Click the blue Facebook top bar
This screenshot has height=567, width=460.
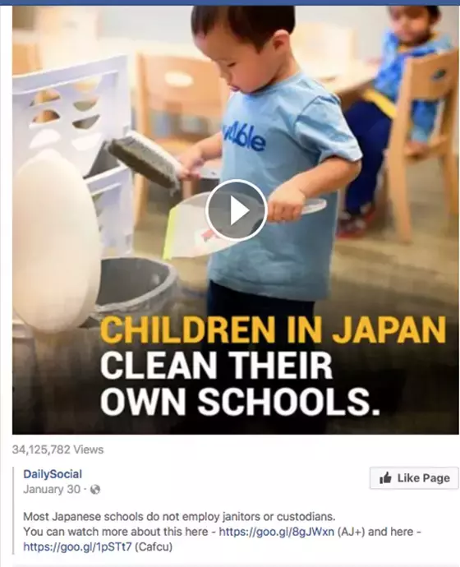tap(230, 2)
